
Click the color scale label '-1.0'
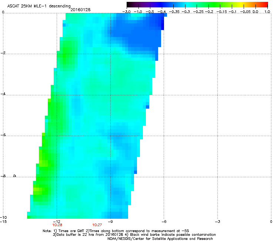(x=138, y=12)
